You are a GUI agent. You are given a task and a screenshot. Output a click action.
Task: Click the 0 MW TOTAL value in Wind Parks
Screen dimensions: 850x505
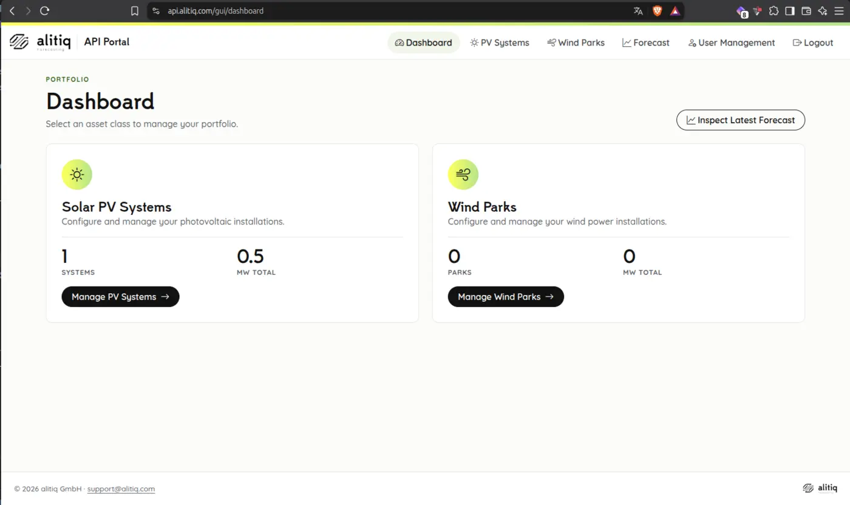coord(629,256)
